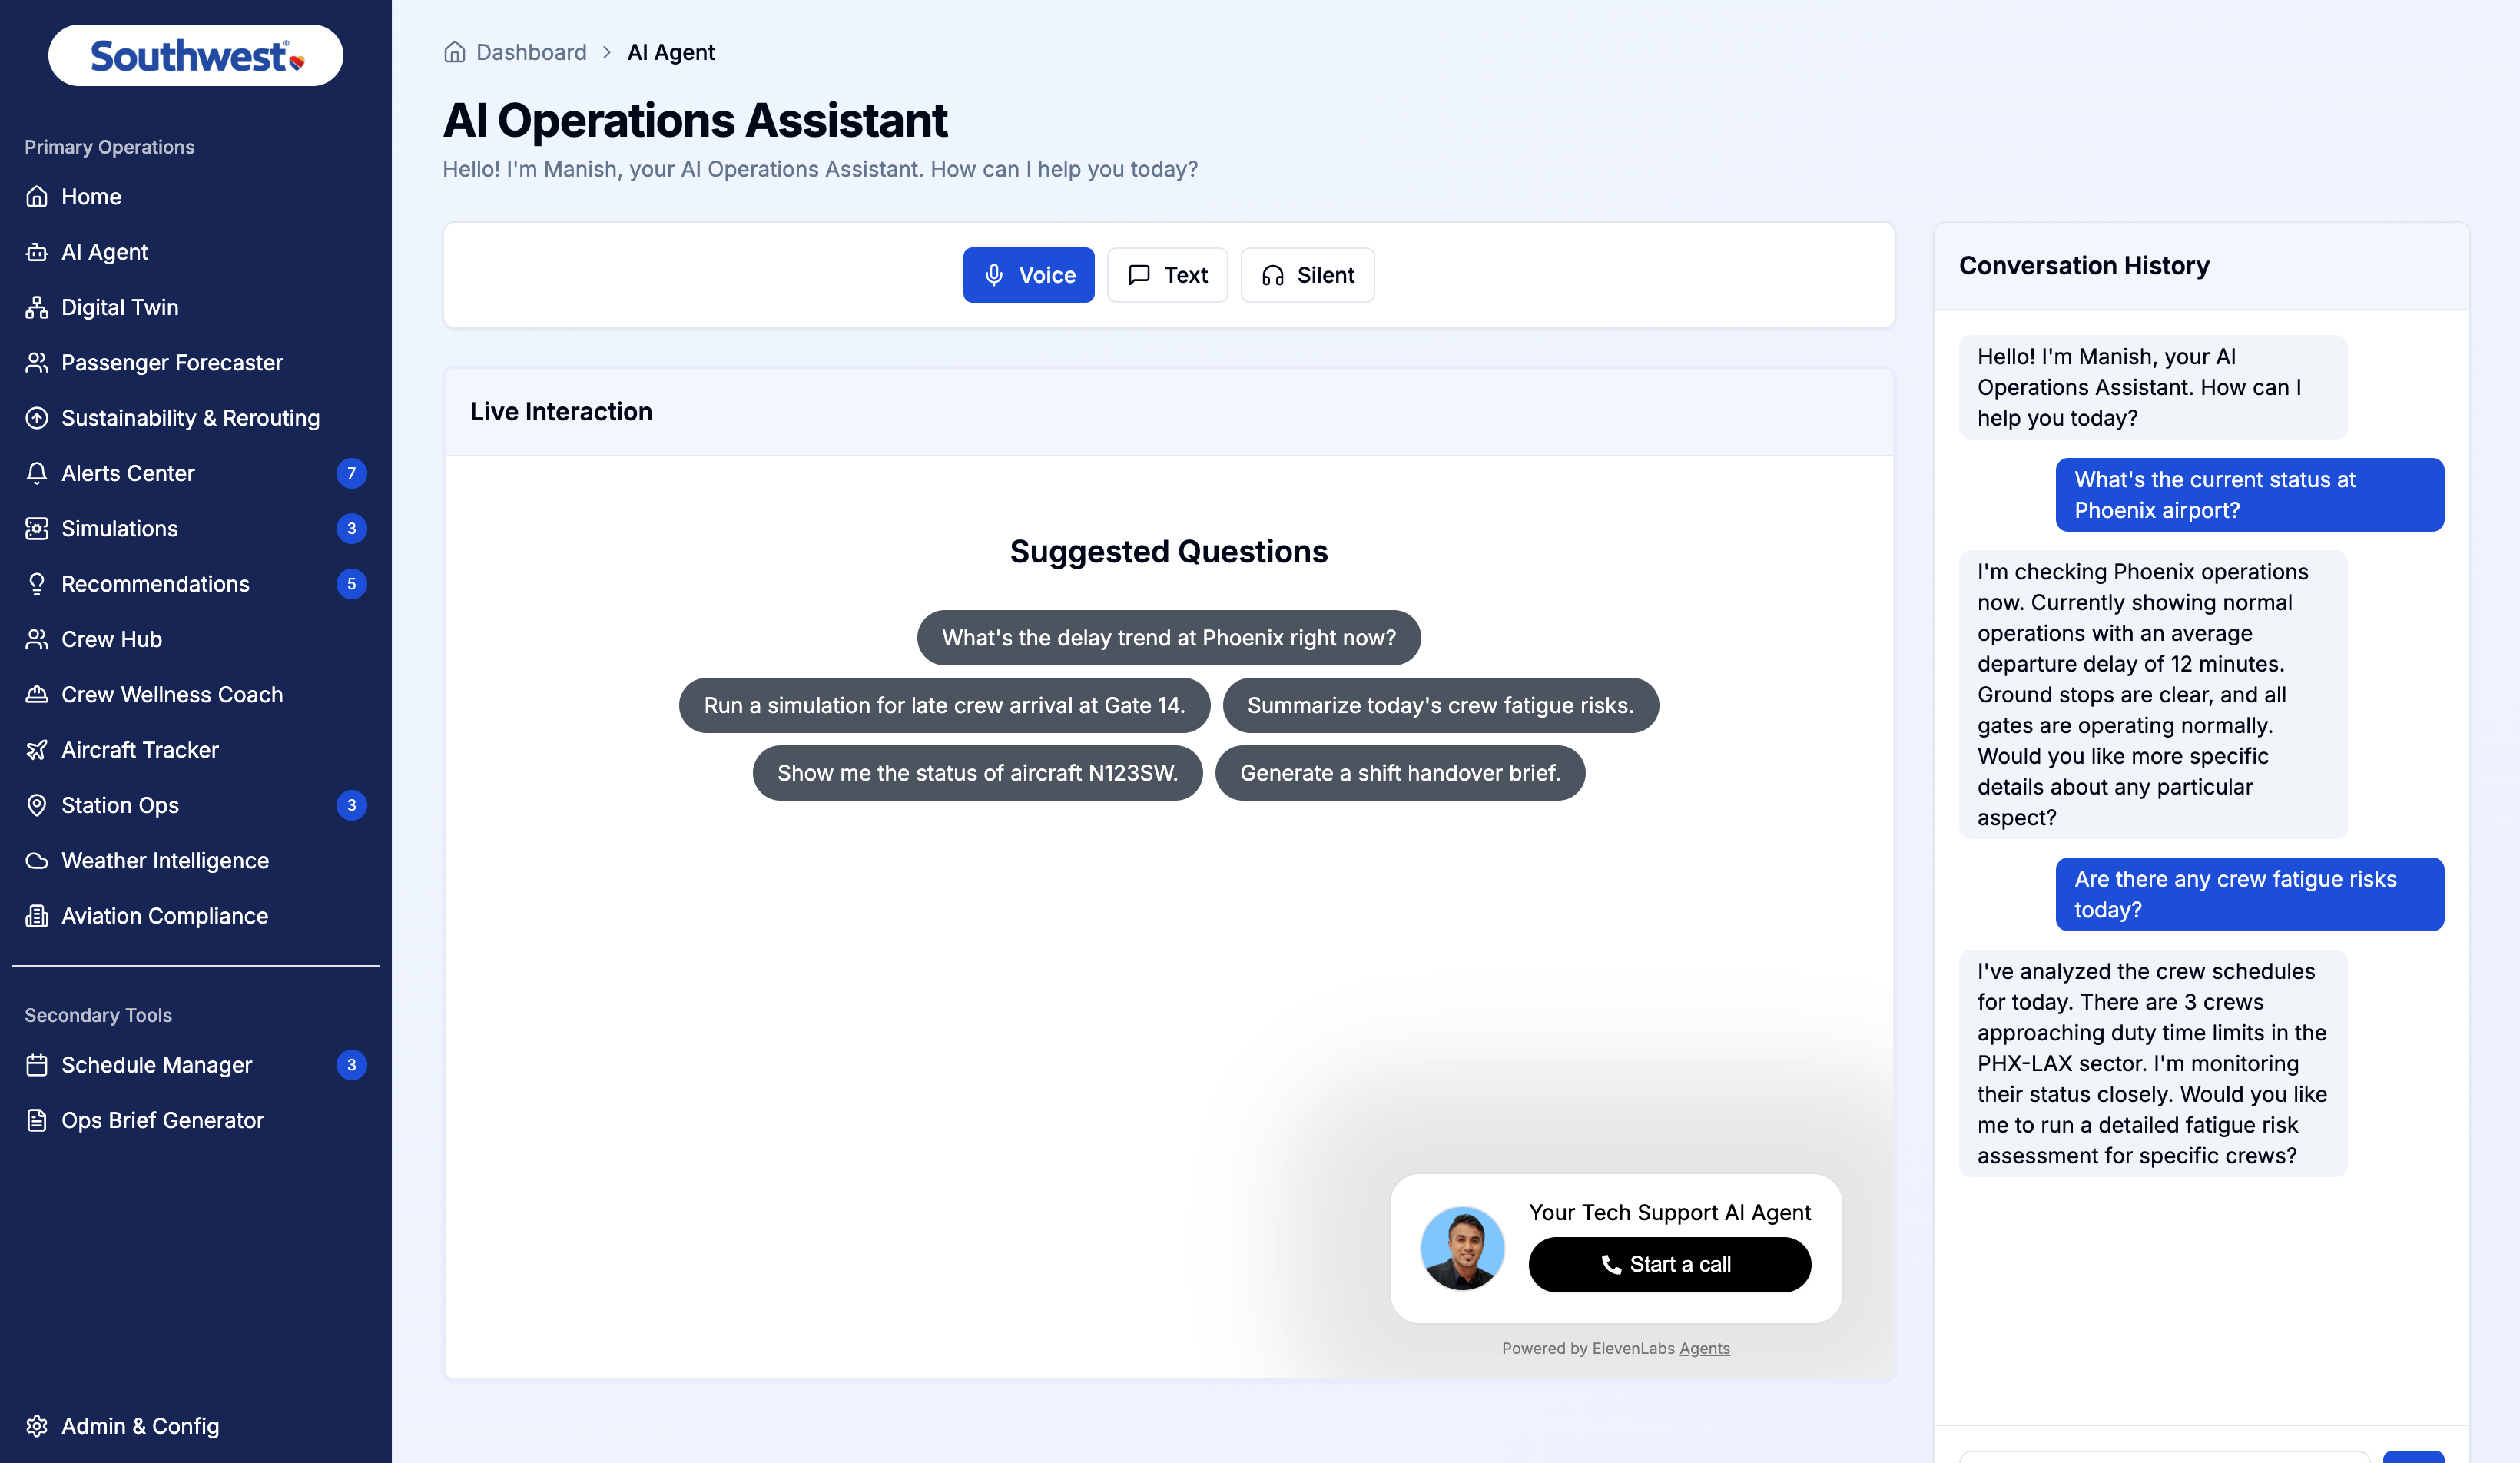This screenshot has height=1463, width=2520.
Task: Click the Recommendations lightbulb icon
Action: point(37,584)
